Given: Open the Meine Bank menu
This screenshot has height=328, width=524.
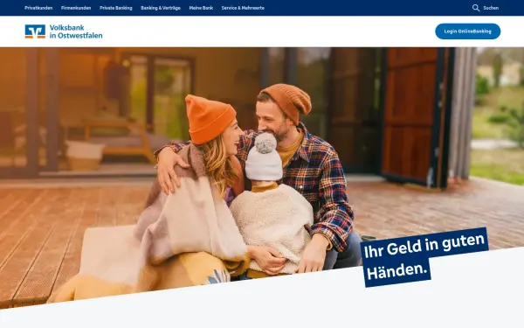Looking at the screenshot, I should pyautogui.click(x=201, y=8).
